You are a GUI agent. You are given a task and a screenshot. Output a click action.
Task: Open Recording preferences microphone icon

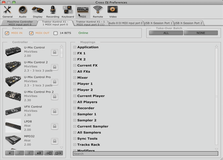click(x=53, y=10)
